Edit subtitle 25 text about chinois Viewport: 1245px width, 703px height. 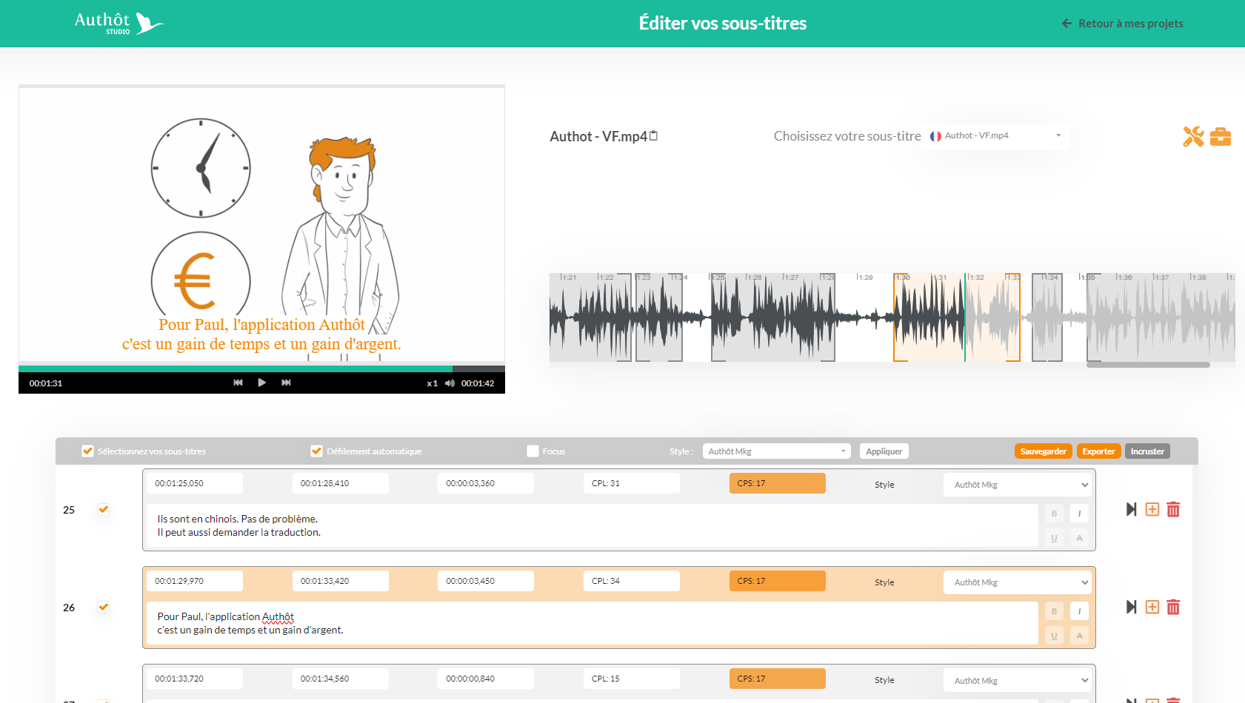point(593,525)
